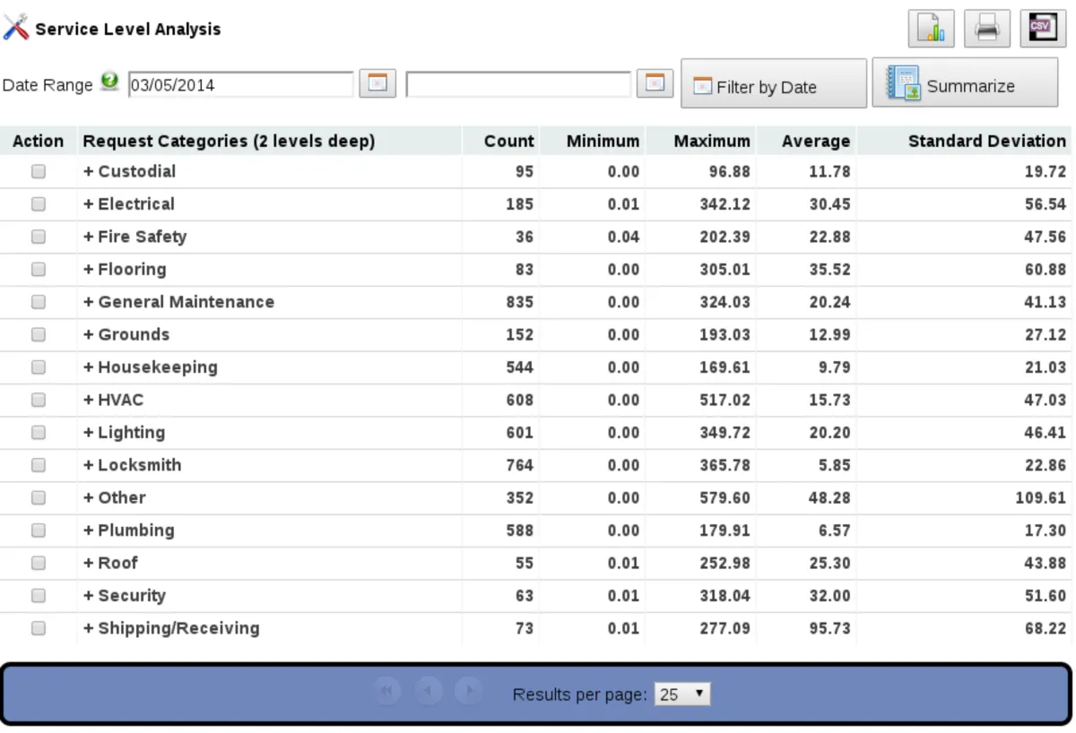The height and width of the screenshot is (733, 1076).
Task: Sort by the Count column header
Action: point(508,141)
